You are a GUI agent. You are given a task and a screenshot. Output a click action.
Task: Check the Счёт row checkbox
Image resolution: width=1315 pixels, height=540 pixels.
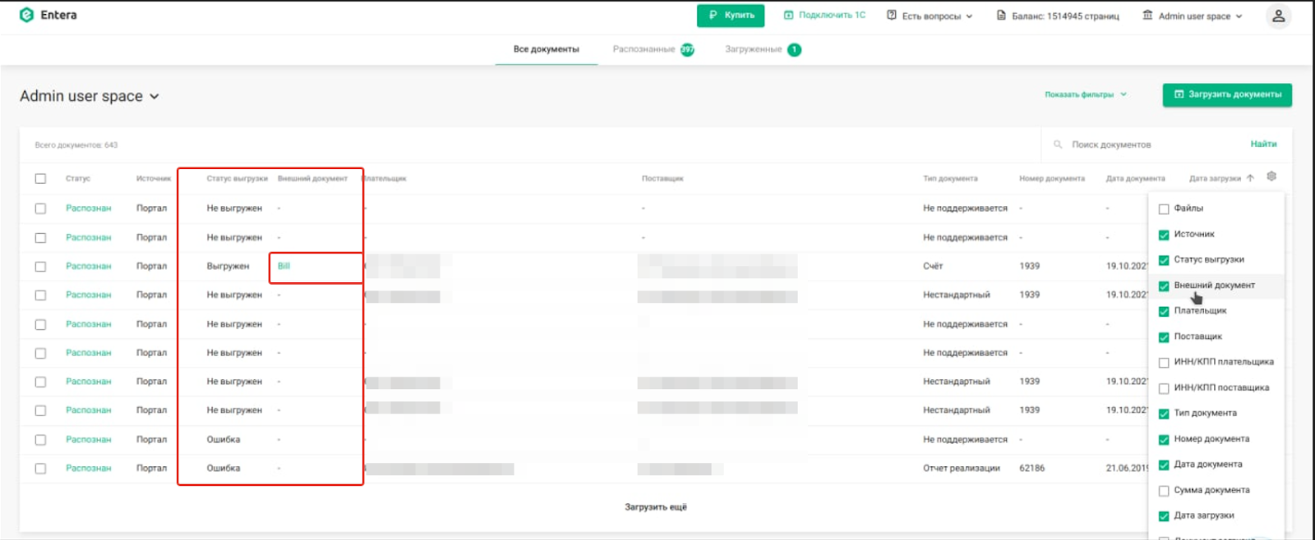pos(40,266)
